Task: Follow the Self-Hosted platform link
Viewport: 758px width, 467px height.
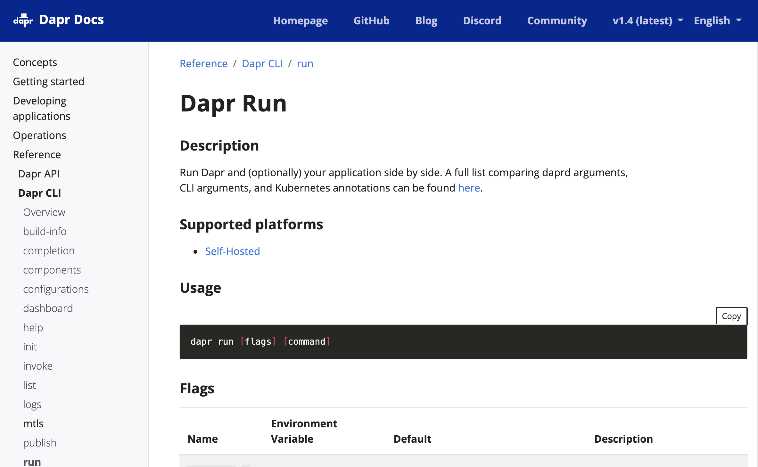Action: click(232, 251)
